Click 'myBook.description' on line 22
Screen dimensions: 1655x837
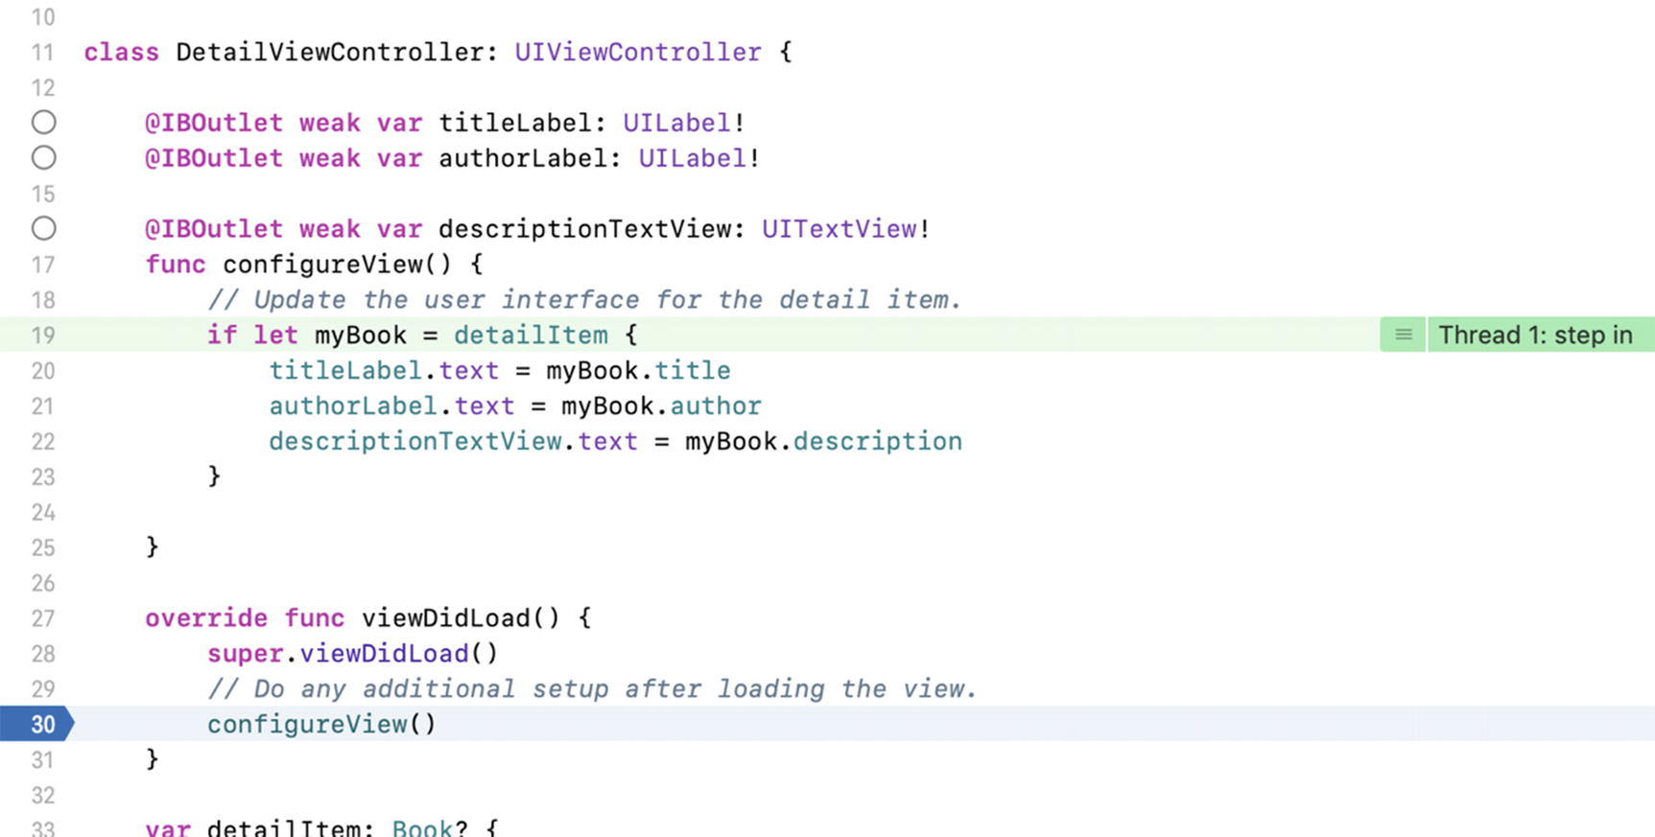click(823, 442)
